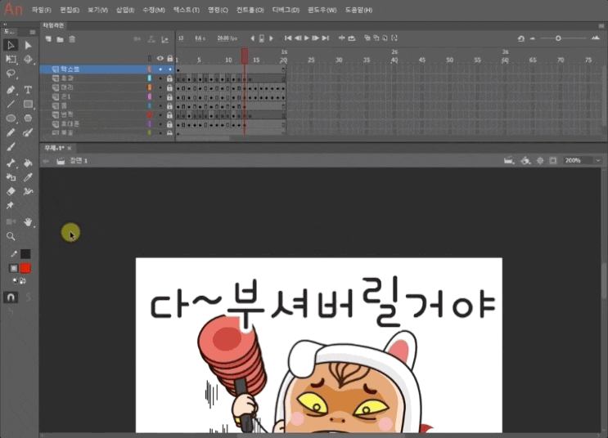Select the PolyStar polygon tool

tap(28, 118)
